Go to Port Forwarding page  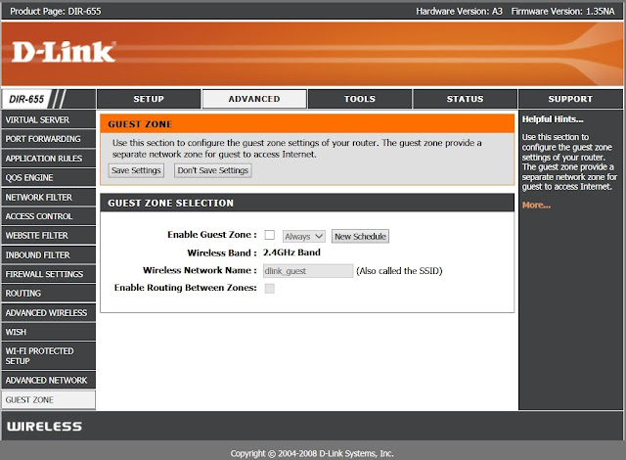[48, 139]
